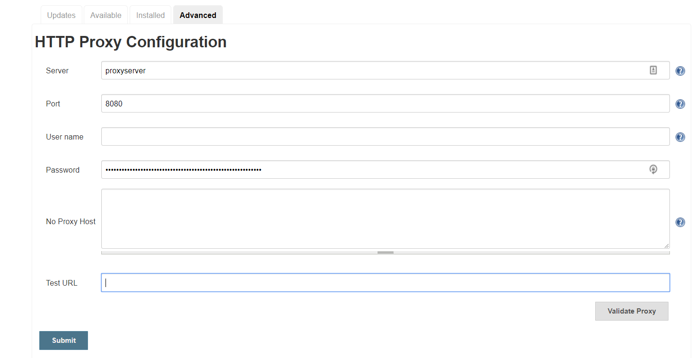Image resolution: width=695 pixels, height=358 pixels.
Task: Select the Advanced tab
Action: 198,15
